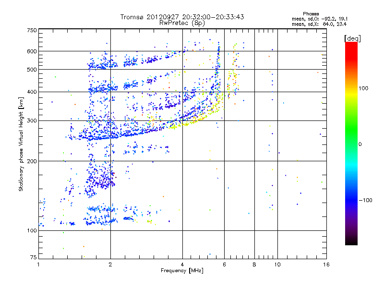The height and width of the screenshot is (288, 384).
Task: Click the x-axis tick label '1'
Action: pyautogui.click(x=38, y=264)
